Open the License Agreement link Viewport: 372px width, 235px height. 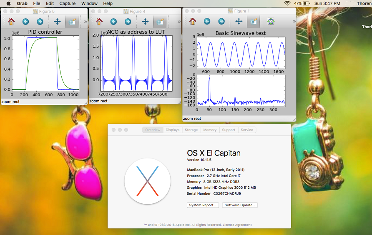pyautogui.click(x=237, y=225)
